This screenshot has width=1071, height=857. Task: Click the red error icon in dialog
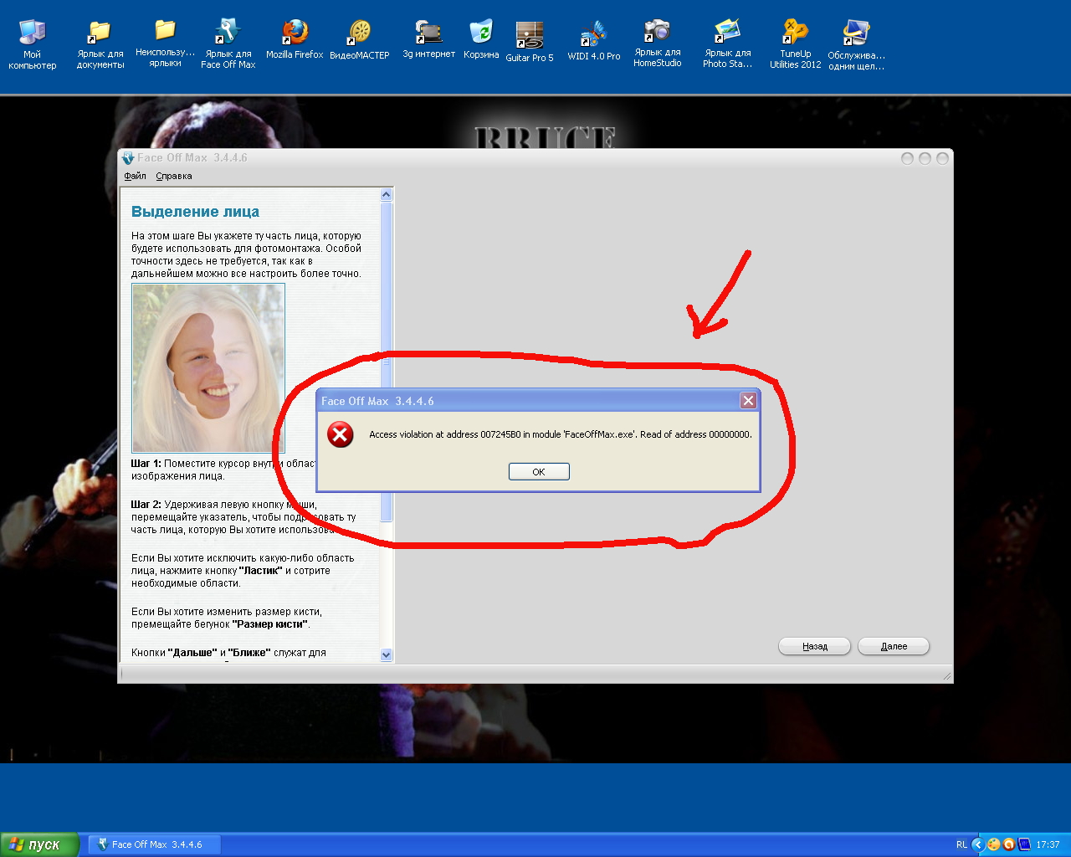(340, 434)
